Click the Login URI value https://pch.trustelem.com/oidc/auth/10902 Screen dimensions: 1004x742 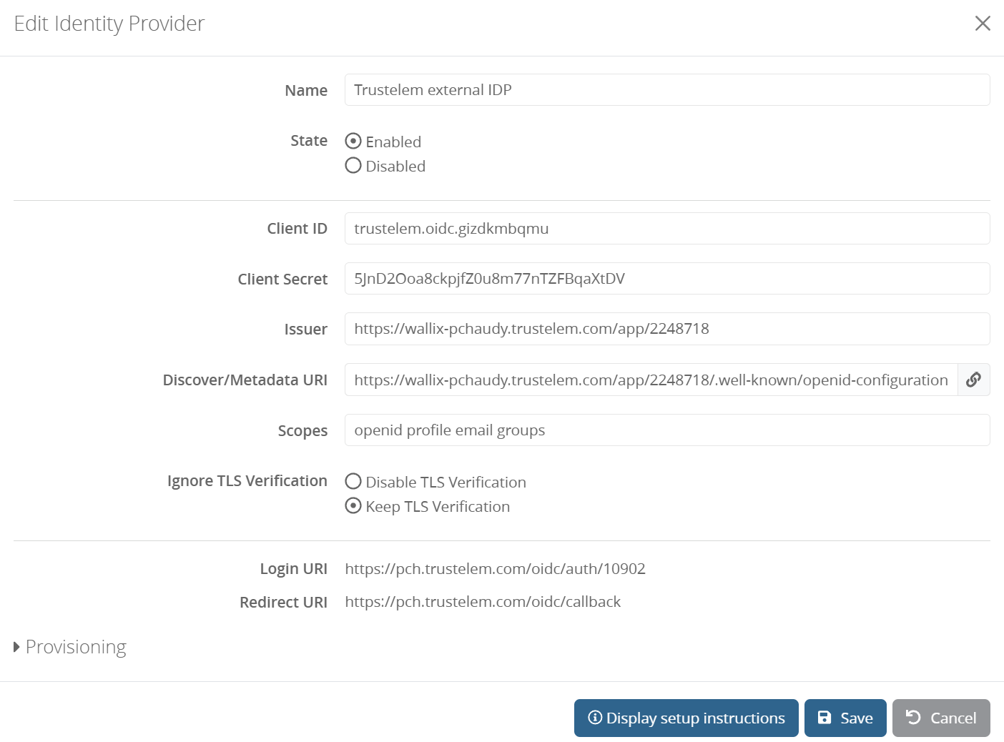495,569
